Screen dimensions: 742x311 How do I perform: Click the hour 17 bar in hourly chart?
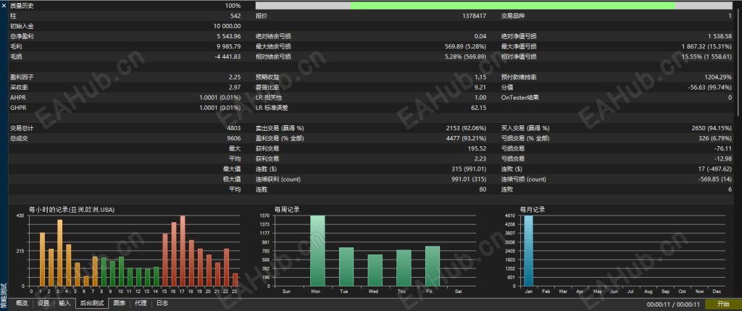tap(183, 251)
